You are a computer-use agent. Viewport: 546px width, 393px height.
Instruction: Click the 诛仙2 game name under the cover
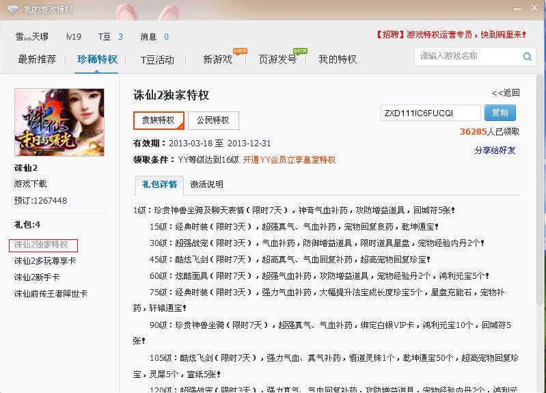(x=26, y=168)
